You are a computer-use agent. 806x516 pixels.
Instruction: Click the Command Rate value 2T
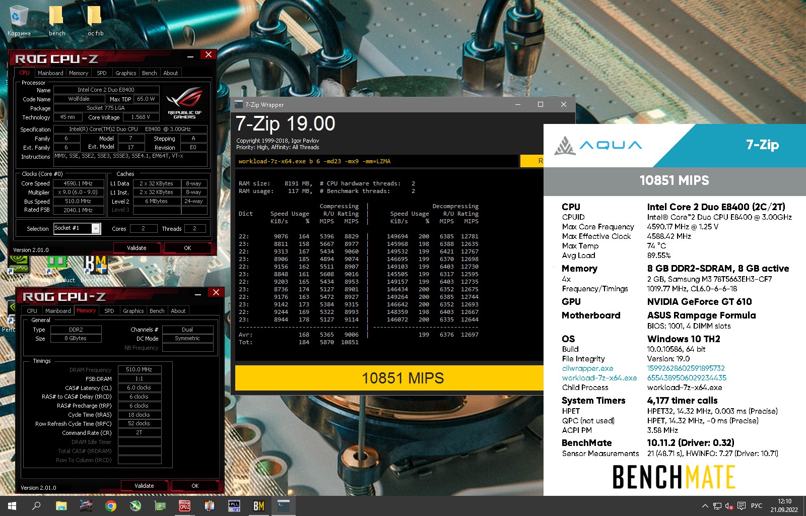click(x=139, y=433)
